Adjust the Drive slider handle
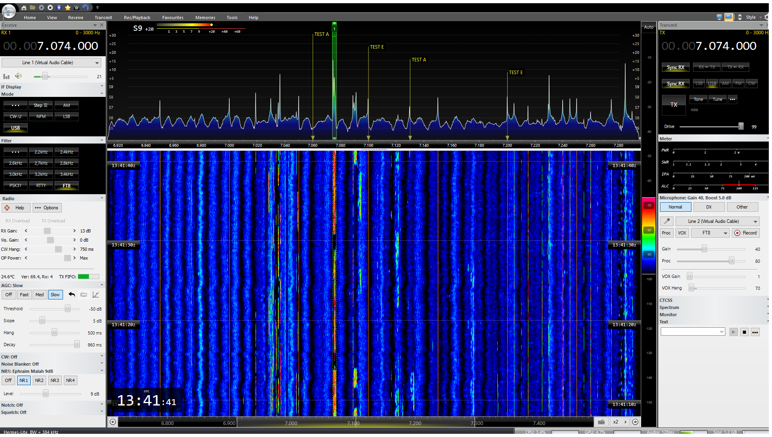Viewport: 772px width, 437px height. 740,126
